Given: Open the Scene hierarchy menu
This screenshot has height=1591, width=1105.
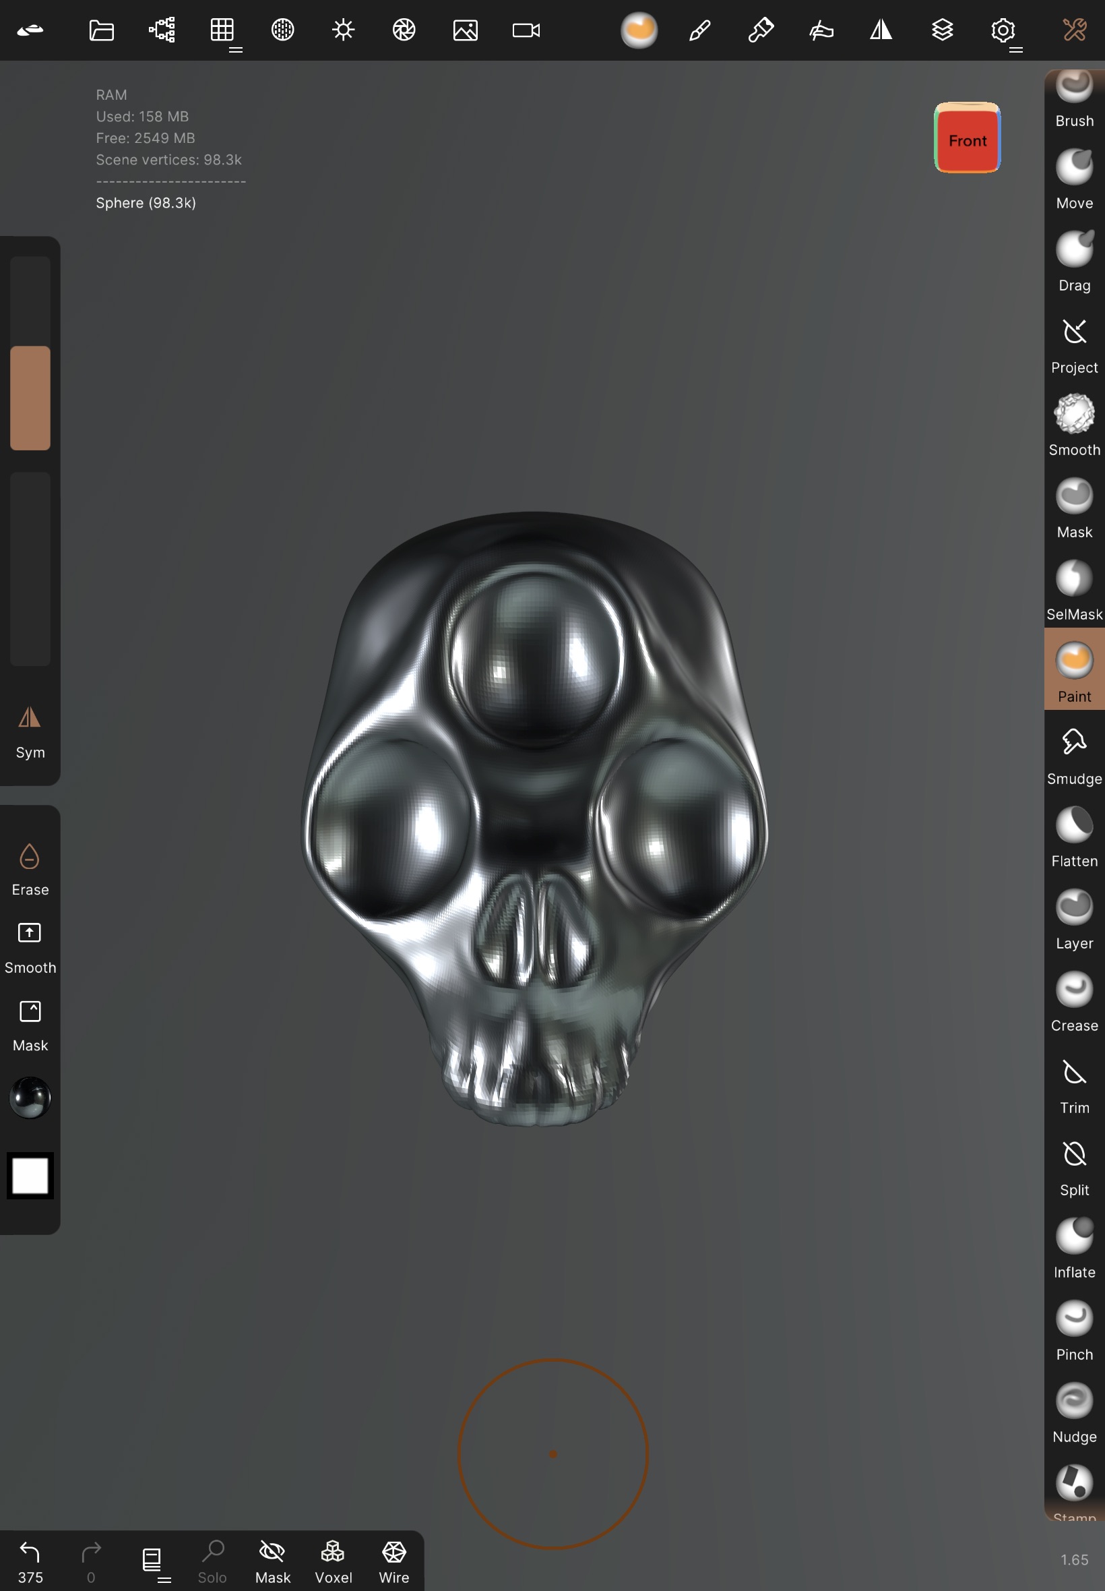Looking at the screenshot, I should (x=161, y=30).
